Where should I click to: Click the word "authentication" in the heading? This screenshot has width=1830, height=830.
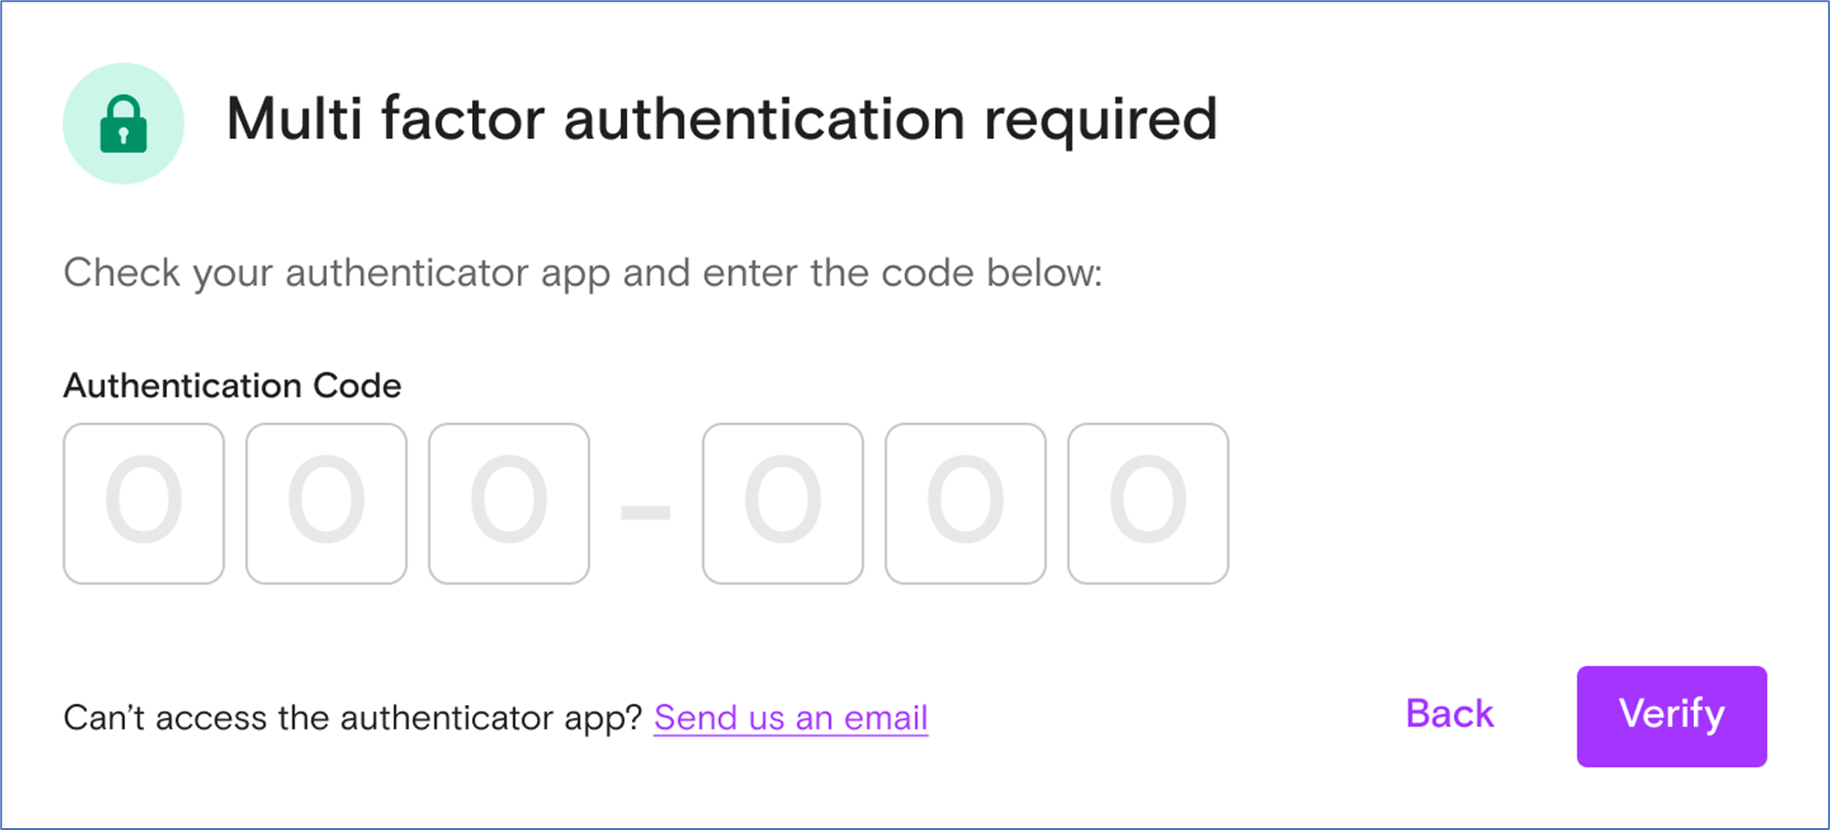coord(764,119)
